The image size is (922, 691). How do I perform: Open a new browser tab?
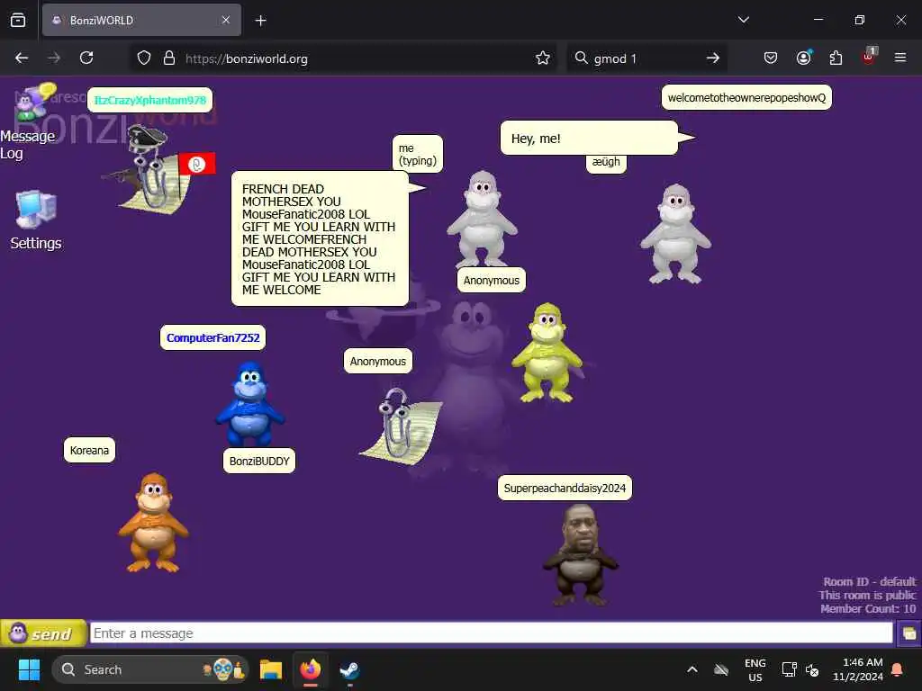tap(260, 21)
